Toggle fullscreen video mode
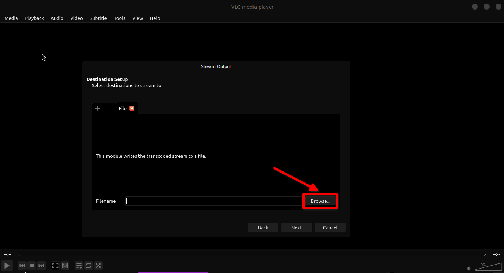This screenshot has width=504, height=273. point(55,265)
